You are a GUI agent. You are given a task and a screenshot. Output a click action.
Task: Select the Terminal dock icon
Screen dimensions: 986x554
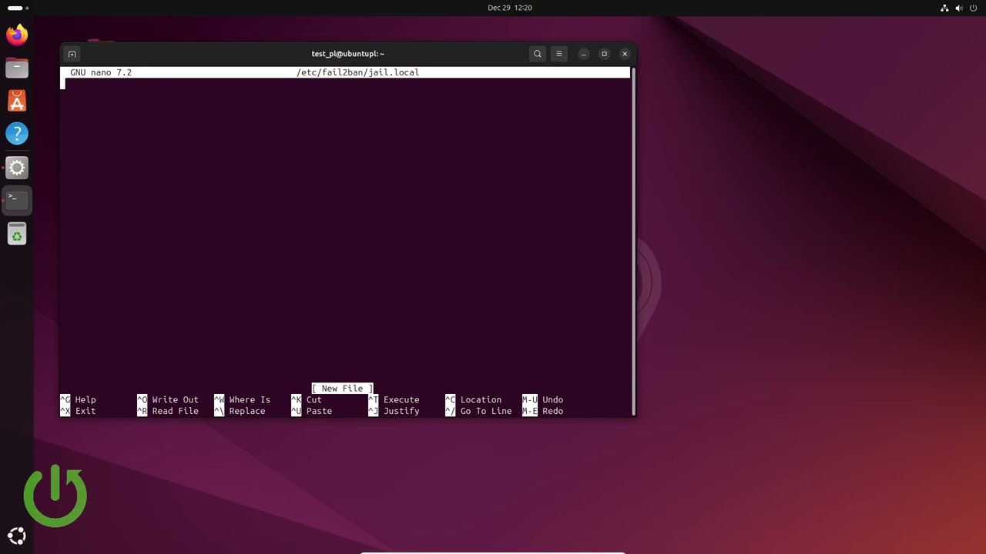click(17, 200)
